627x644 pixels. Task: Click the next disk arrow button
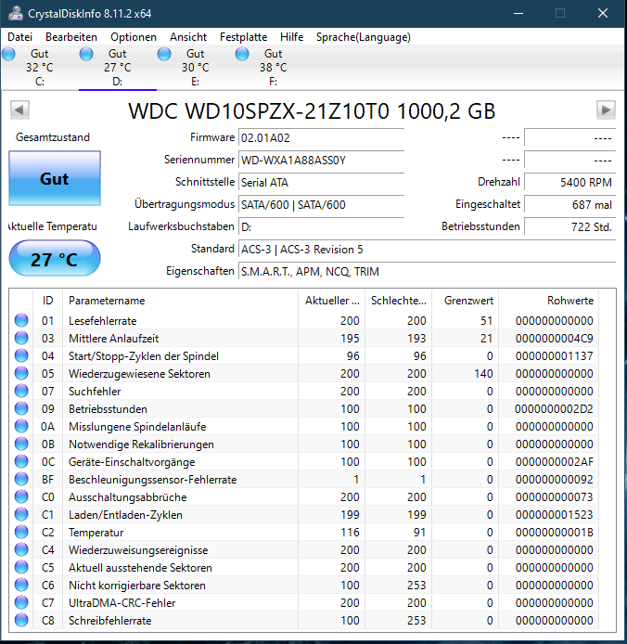[606, 109]
